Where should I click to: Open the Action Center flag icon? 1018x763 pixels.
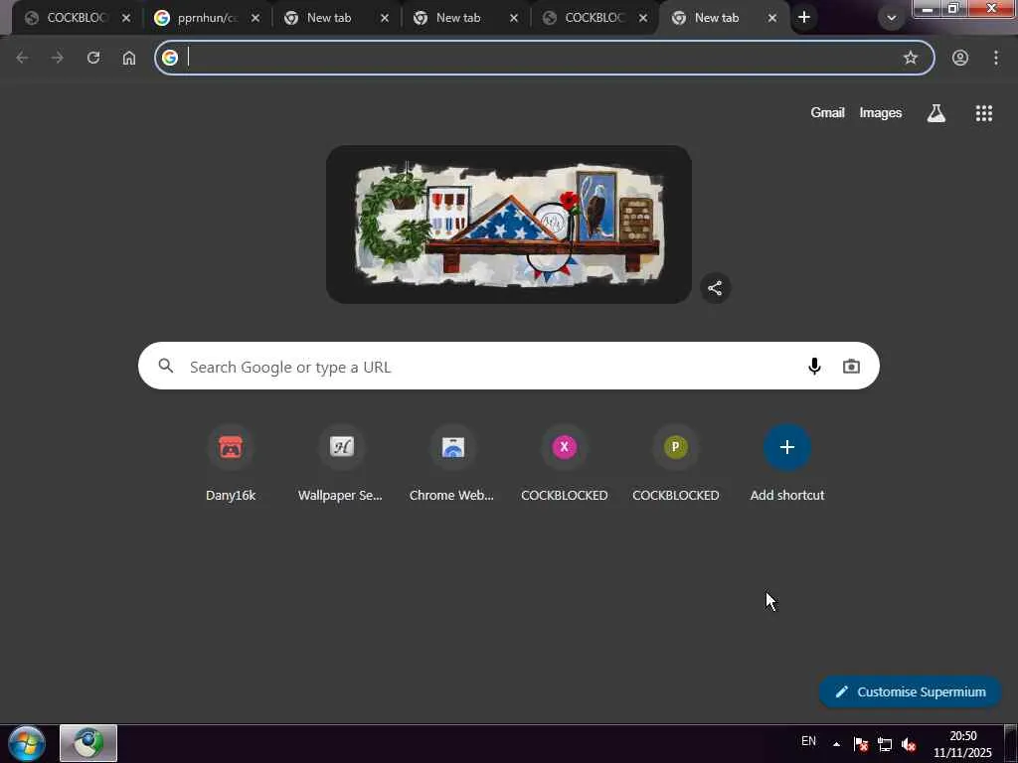click(861, 744)
